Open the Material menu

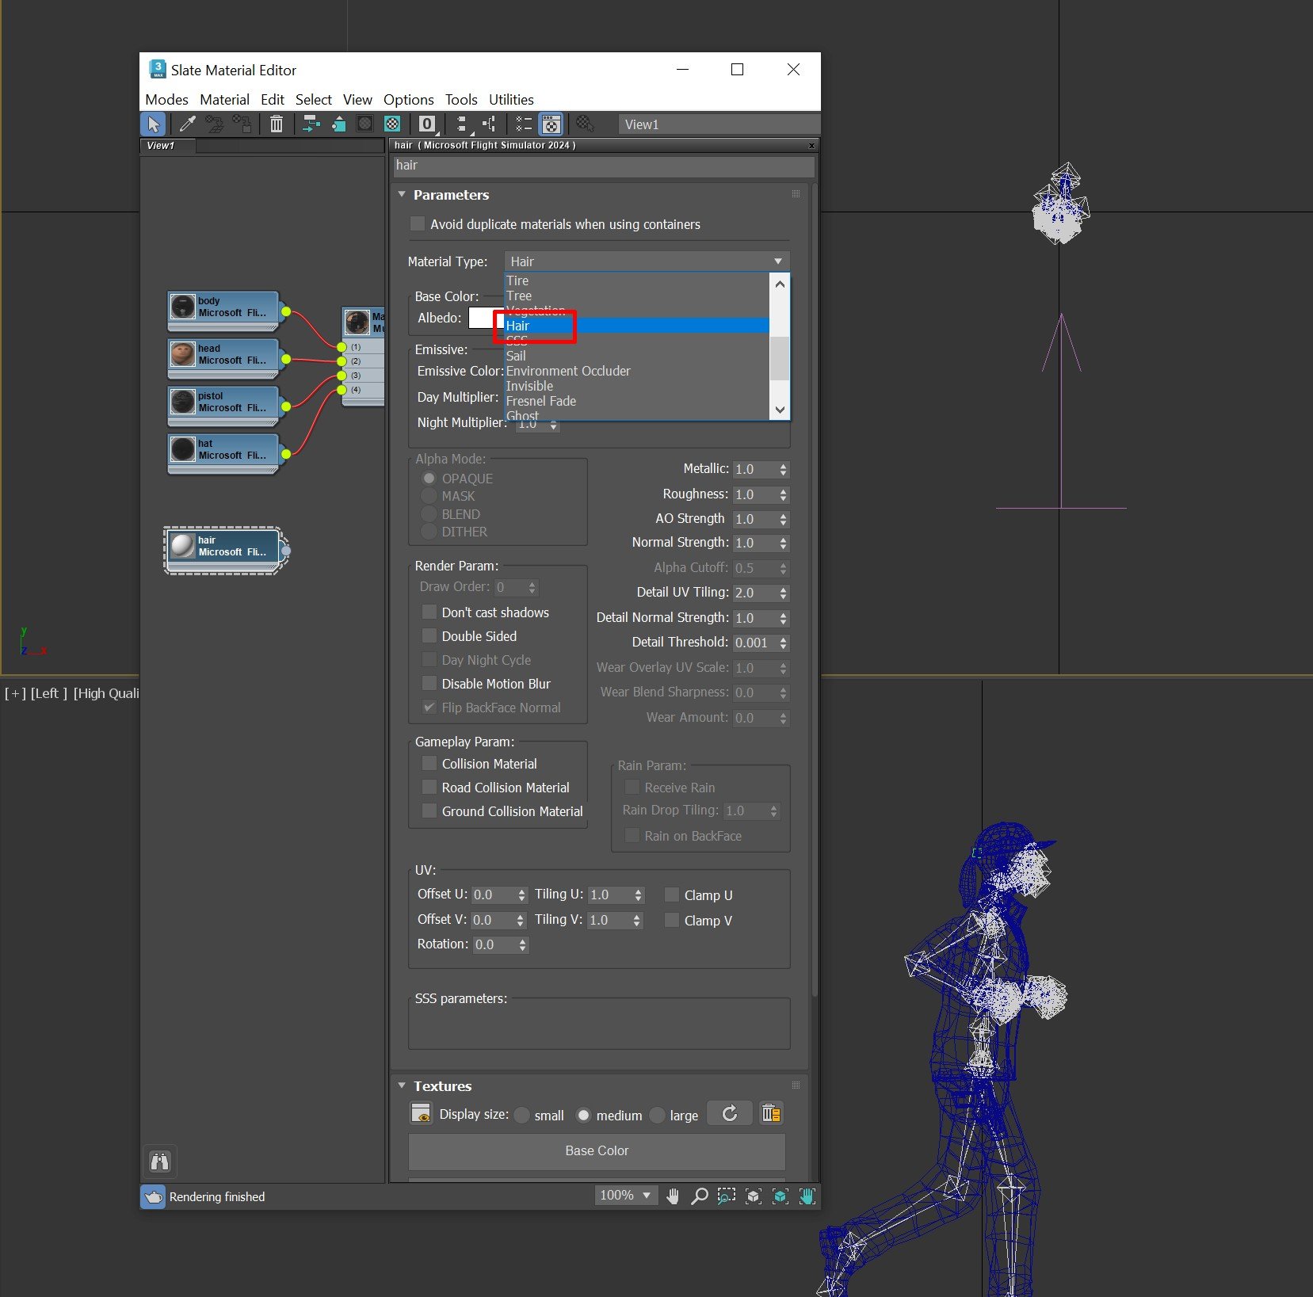click(x=224, y=100)
